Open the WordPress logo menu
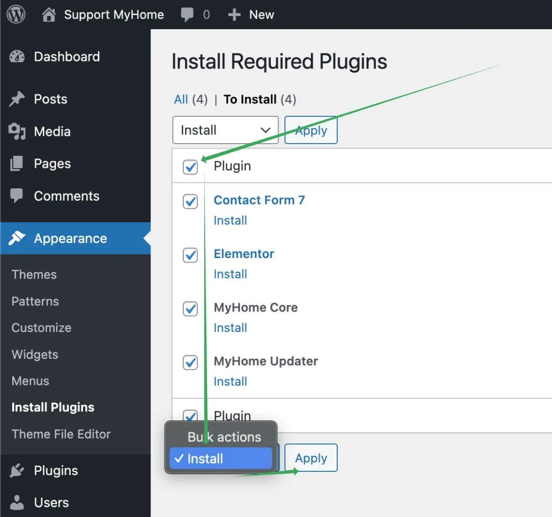This screenshot has width=552, height=517. tap(16, 15)
